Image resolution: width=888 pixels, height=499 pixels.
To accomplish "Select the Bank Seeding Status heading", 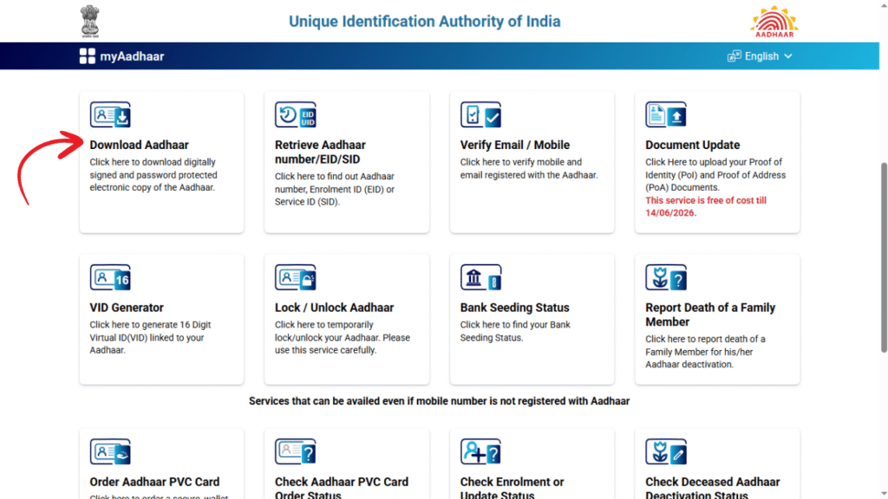I will (x=515, y=308).
